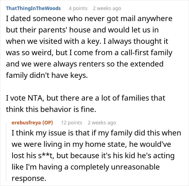
Task: Open erebusfreya (OP) user profile
Action: click(x=32, y=123)
